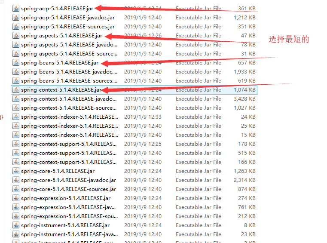Screen dimensions: 327x243
Task: Select the icon of the 761 KB spring-expression javadoc jar
Action: pyautogui.click(x=16, y=207)
